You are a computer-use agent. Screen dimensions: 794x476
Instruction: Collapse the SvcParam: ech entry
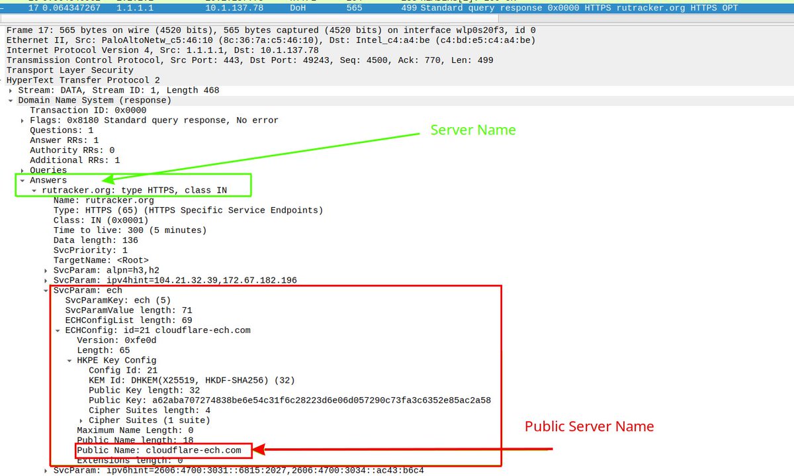coord(46,290)
